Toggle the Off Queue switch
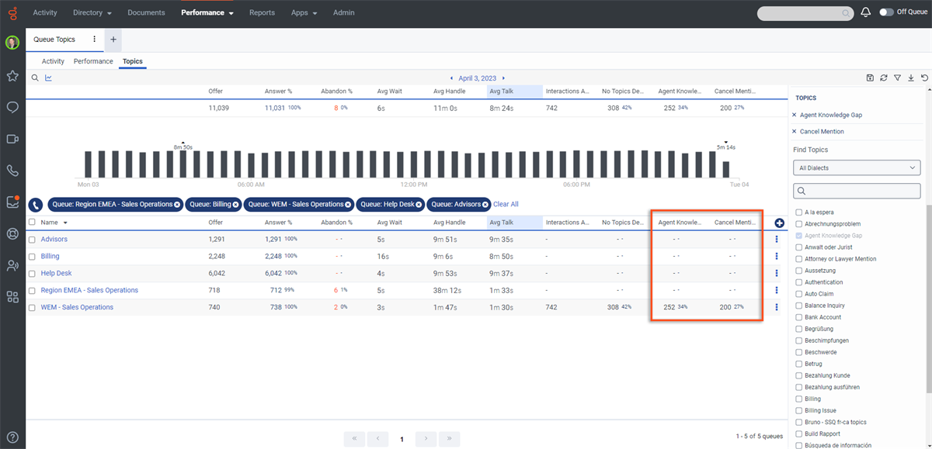This screenshot has width=932, height=449. tap(887, 12)
